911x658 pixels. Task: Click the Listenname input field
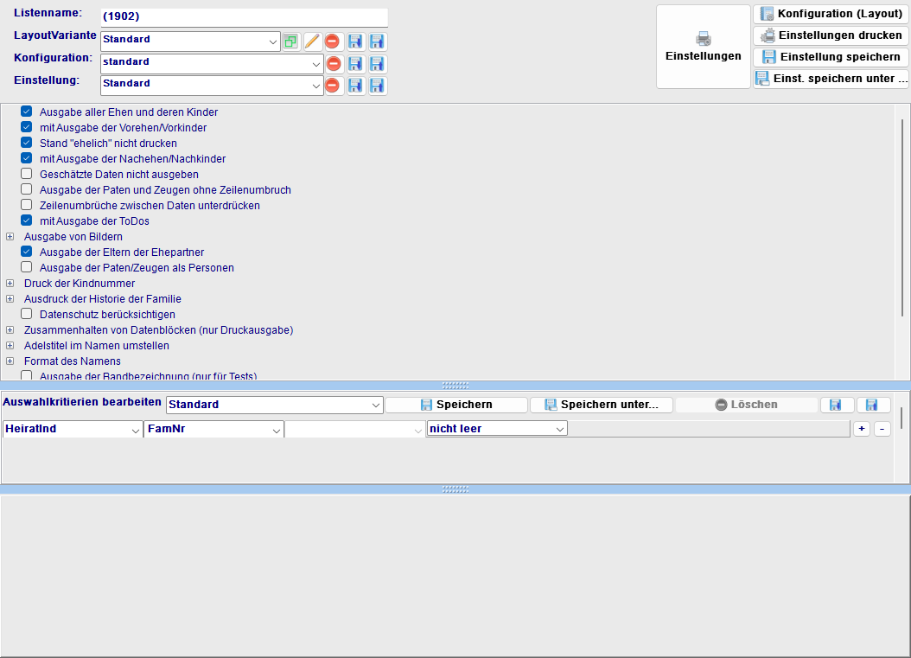coord(244,17)
